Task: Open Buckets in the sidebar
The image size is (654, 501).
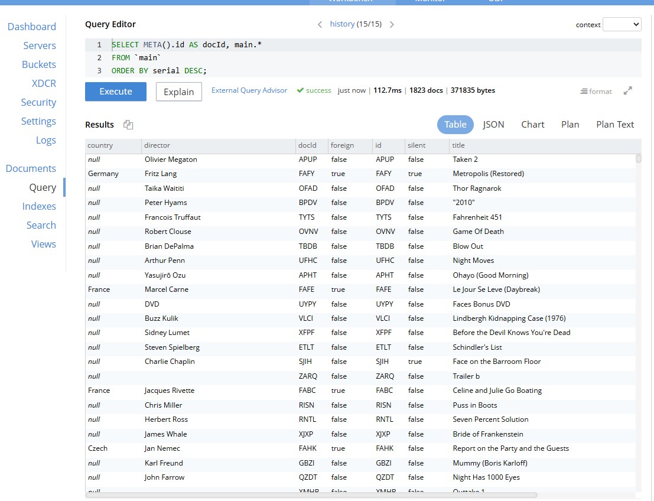Action: point(39,64)
